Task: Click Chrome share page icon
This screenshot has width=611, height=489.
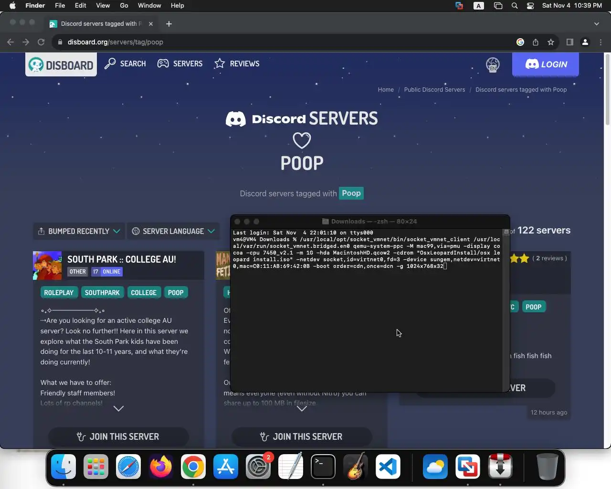Action: [536, 42]
